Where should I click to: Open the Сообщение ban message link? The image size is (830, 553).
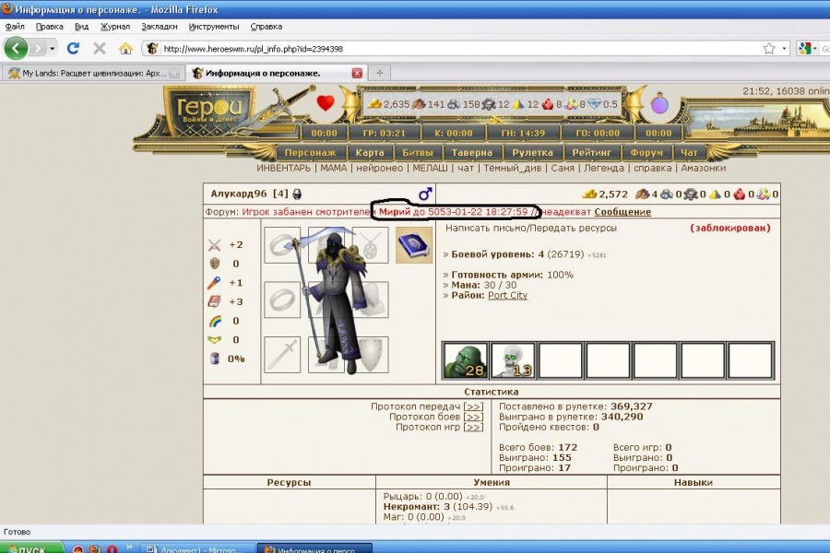pyautogui.click(x=622, y=212)
